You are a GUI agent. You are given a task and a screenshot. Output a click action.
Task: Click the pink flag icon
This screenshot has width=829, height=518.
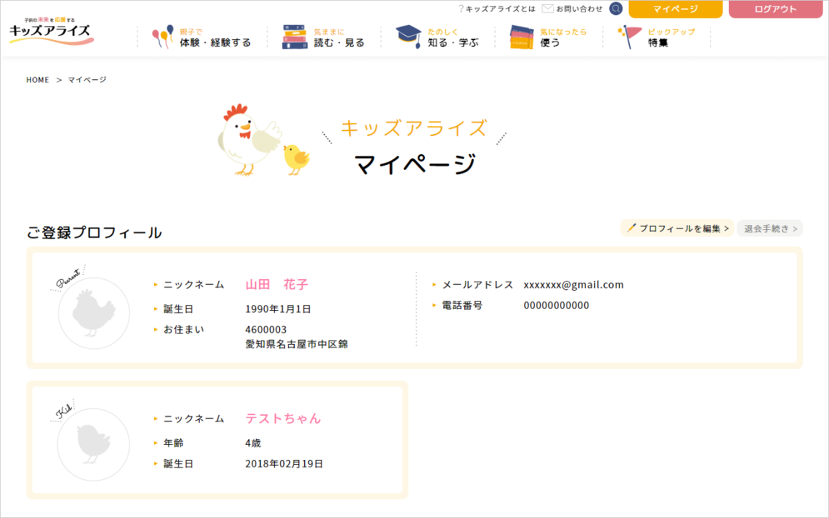pyautogui.click(x=631, y=37)
